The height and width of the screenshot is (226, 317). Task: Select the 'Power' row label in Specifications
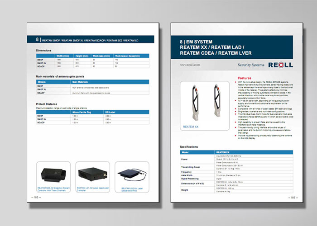pos(184,159)
